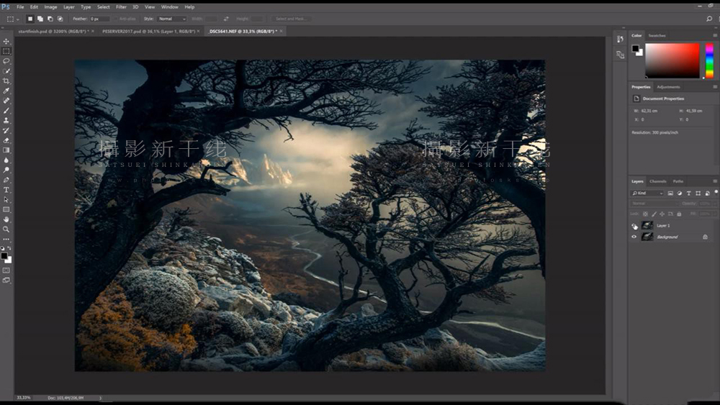Open the Edit Toolbar three-dots menu
The image size is (720, 405).
pos(6,239)
